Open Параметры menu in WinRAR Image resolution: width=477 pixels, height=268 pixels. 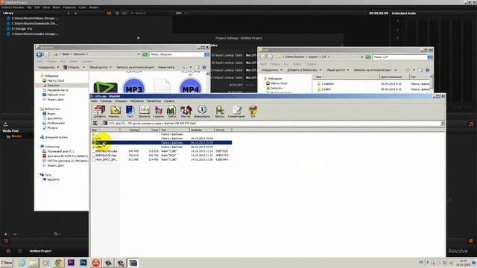[x=154, y=101]
